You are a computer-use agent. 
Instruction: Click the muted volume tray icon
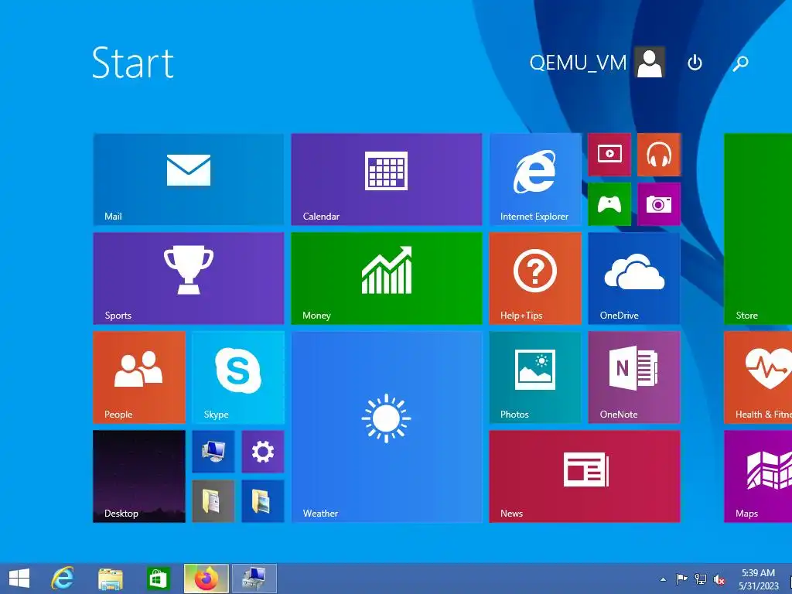click(719, 579)
